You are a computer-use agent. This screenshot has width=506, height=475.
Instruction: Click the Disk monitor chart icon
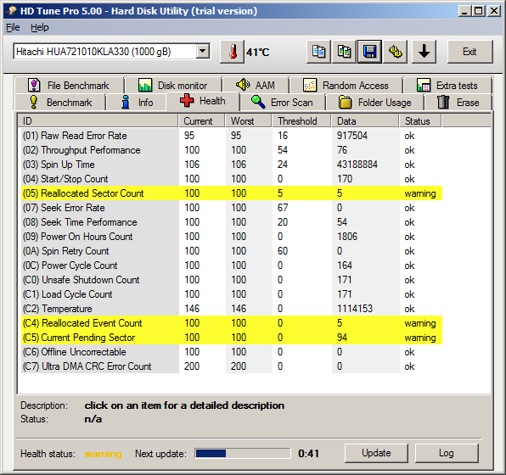point(145,85)
